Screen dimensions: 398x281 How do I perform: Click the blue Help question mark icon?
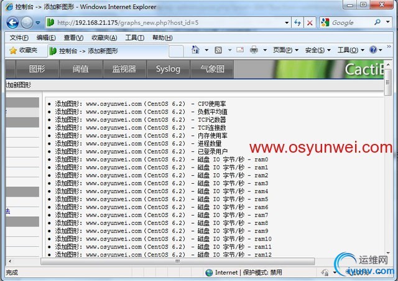pyautogui.click(x=373, y=50)
